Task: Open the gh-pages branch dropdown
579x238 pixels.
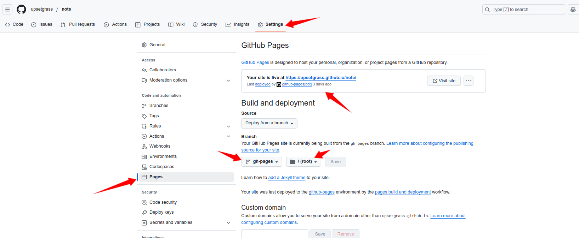Action: (262, 162)
